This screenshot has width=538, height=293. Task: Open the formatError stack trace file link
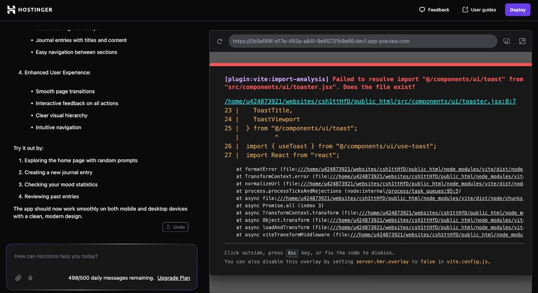[x=410, y=169]
